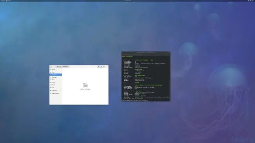Open search in the Files window
The image size is (255, 143).
[x=98, y=67]
